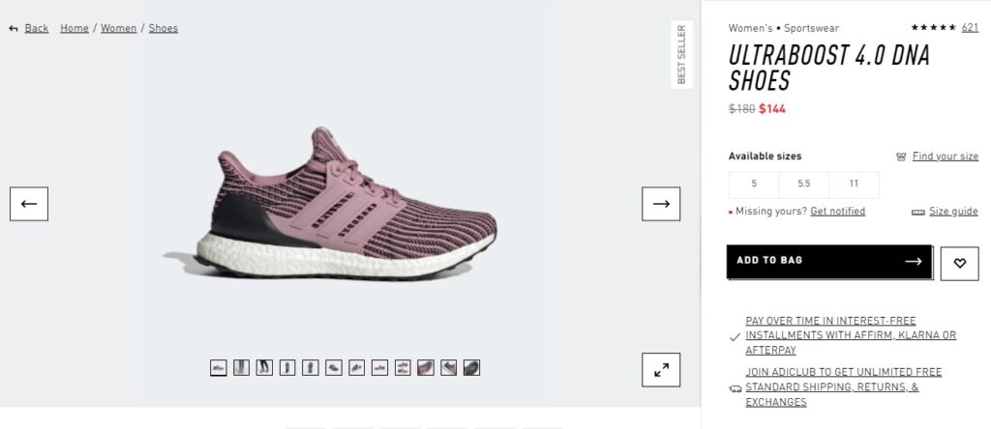
Task: Add the Ultraboost shoes to bag
Action: [x=829, y=261]
